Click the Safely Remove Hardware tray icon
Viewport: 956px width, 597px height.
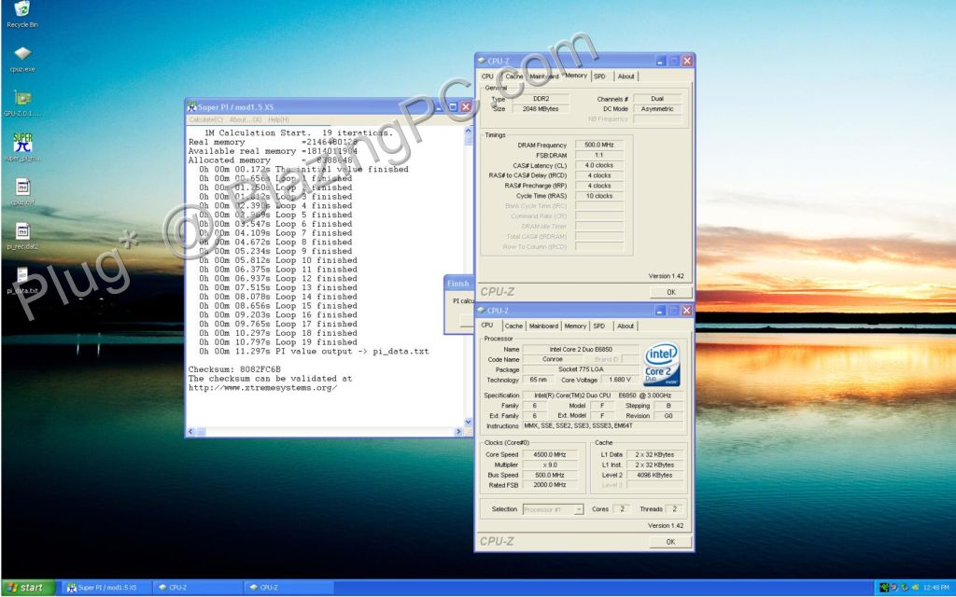click(904, 588)
